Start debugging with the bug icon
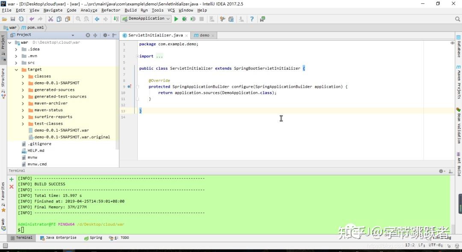The image size is (462, 252). [184, 19]
